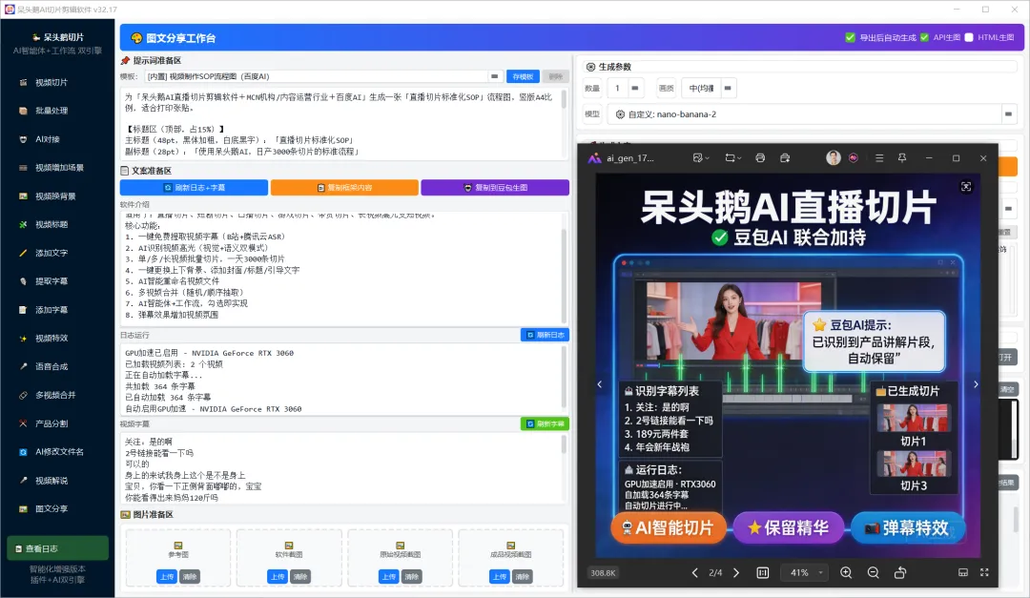This screenshot has height=598, width=1030.
Task: Enable the HTML生图 checkbox
Action: tap(968, 37)
